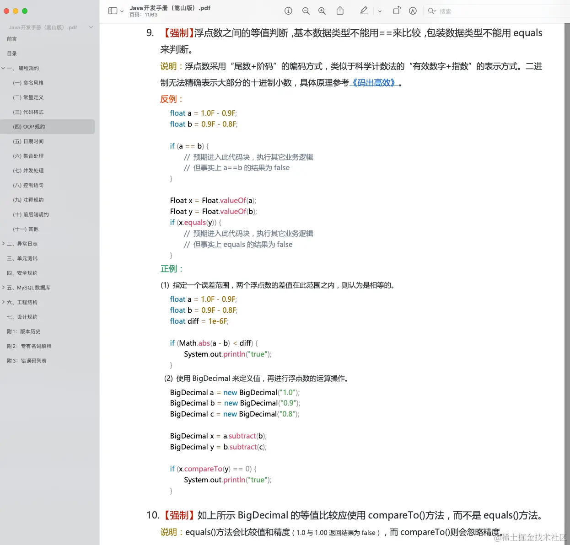
Task: Open the sidebar view options chevron
Action: (121, 11)
